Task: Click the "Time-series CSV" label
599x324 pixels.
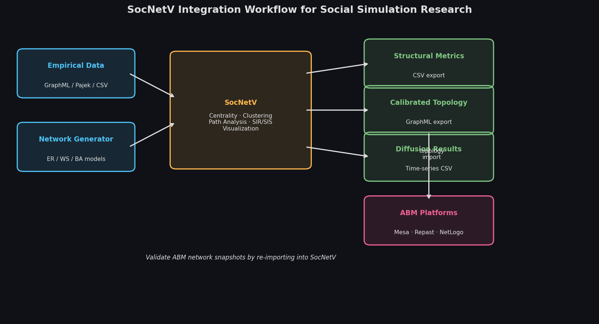Action: tap(429, 169)
